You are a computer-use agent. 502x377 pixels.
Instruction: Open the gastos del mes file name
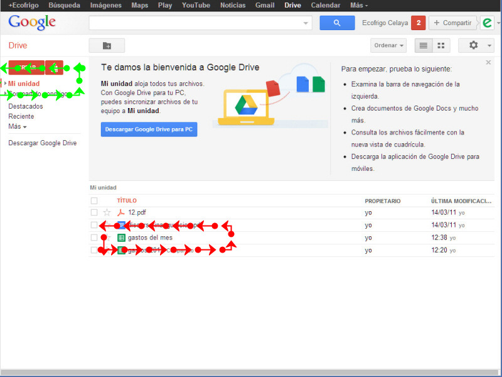[x=150, y=238]
